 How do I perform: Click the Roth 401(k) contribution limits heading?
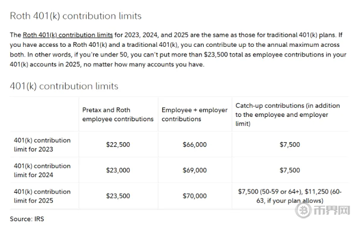pos(76,16)
